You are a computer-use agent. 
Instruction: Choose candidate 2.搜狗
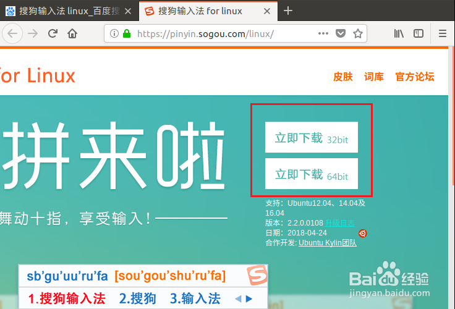pos(137,298)
